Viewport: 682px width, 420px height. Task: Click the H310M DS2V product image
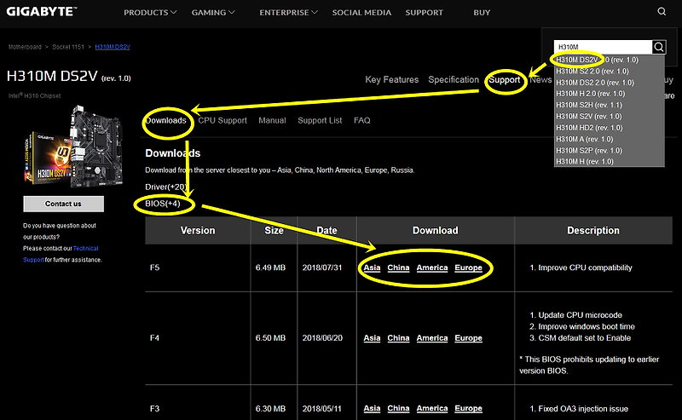tap(74, 147)
